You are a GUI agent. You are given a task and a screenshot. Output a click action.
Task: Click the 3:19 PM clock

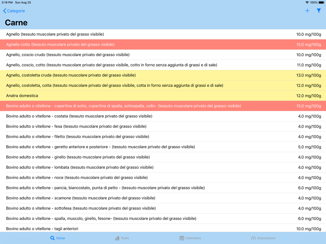pos(7,3)
